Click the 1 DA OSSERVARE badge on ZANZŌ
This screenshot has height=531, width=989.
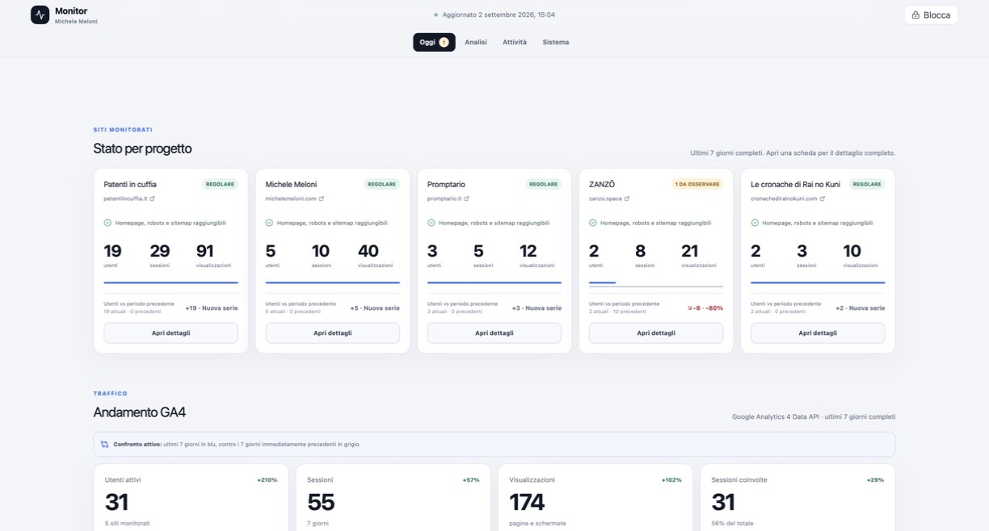point(697,184)
